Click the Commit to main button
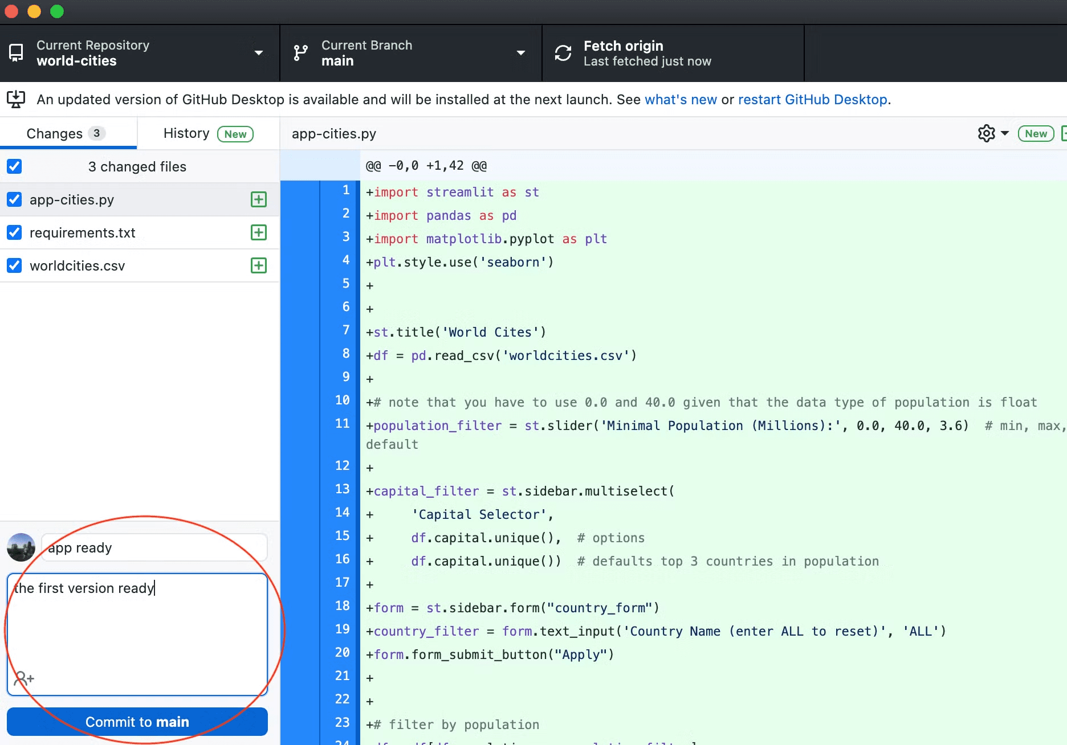 pos(137,722)
